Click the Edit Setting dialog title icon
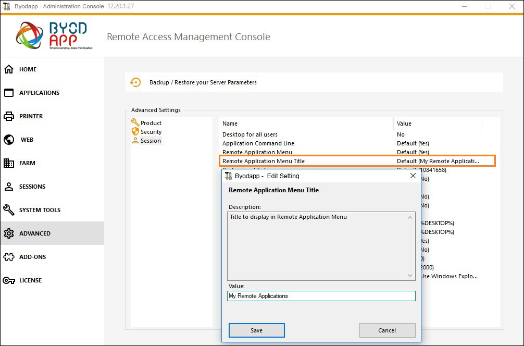Screen dimensions: 524x346 pyautogui.click(x=228, y=176)
